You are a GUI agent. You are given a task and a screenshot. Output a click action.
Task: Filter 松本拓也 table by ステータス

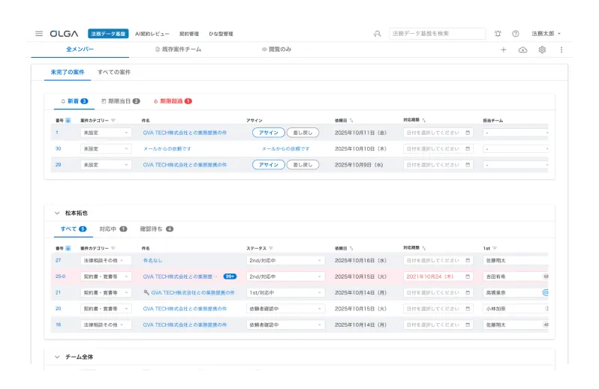(x=271, y=248)
